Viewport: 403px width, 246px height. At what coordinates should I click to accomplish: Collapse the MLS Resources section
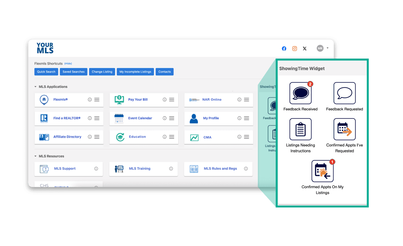[35, 156]
